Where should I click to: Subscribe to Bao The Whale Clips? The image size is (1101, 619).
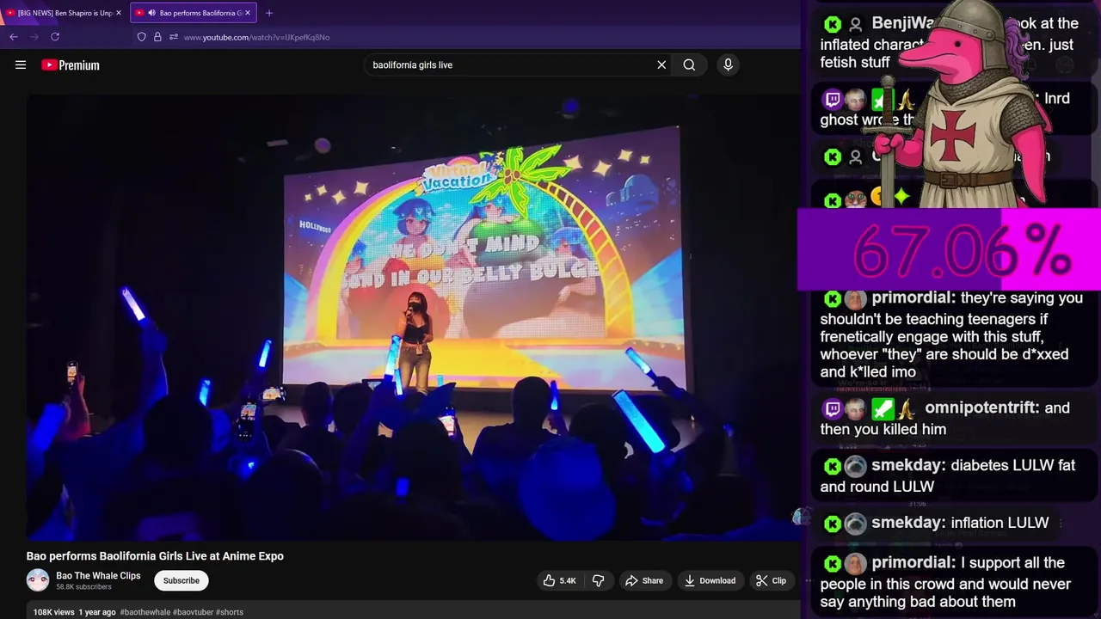tap(181, 580)
